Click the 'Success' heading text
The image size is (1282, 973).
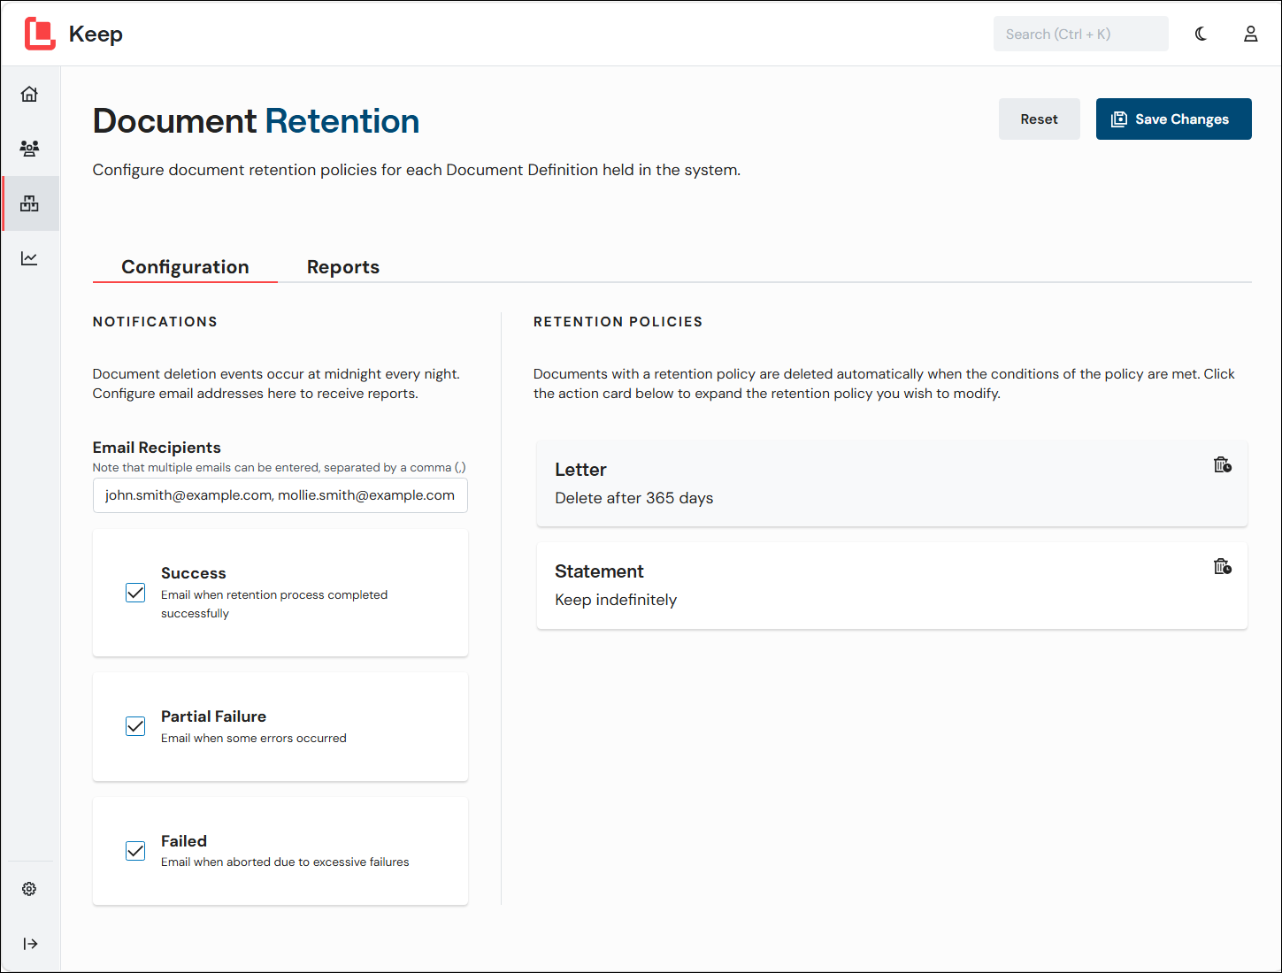point(194,573)
